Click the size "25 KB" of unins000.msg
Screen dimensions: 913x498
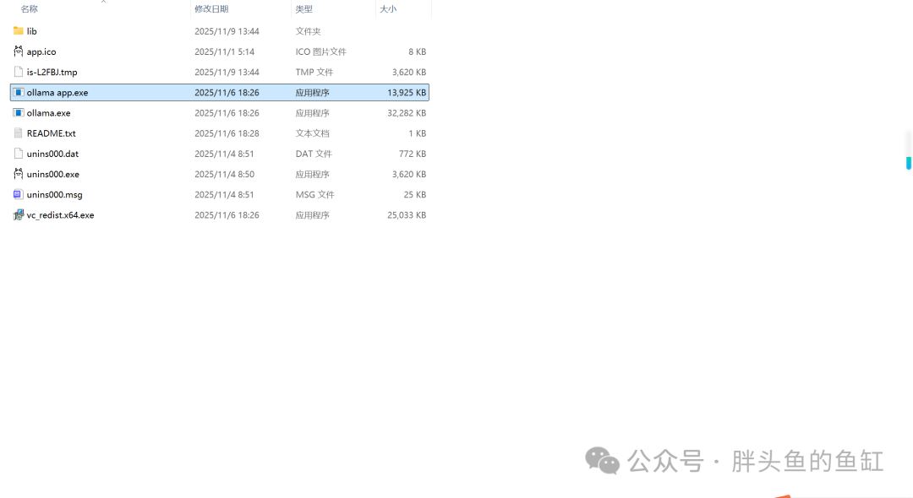415,194
